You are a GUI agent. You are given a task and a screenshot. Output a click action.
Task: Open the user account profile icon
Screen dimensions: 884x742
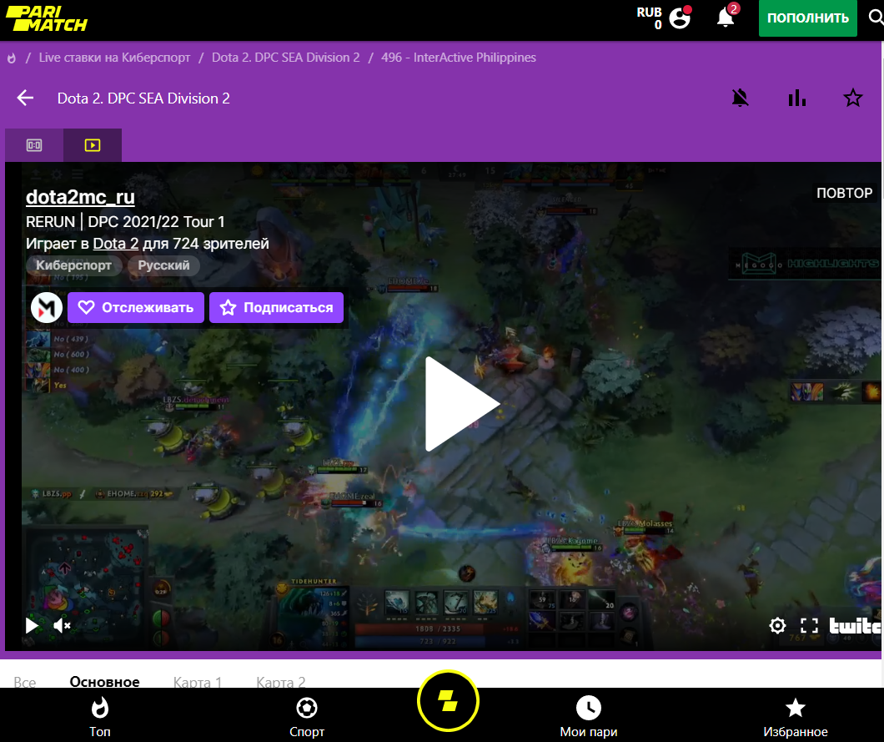click(x=680, y=18)
